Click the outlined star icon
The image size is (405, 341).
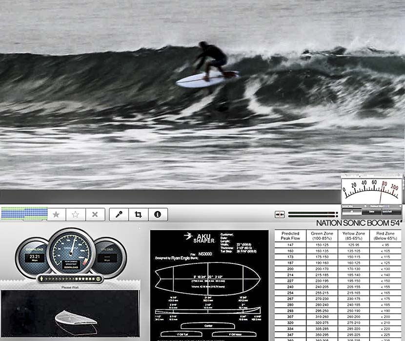tap(75, 215)
